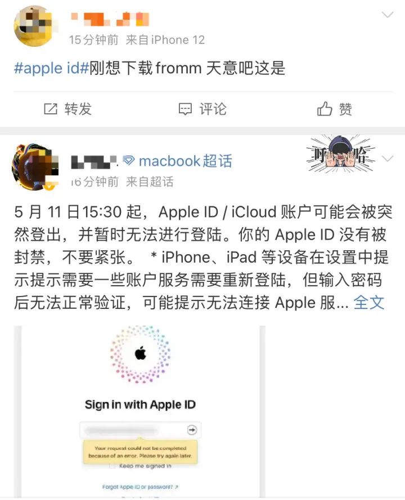This screenshot has height=500, width=405.
Task: Tap the super-topic diamond icon beside macbook
Action: click(x=129, y=160)
